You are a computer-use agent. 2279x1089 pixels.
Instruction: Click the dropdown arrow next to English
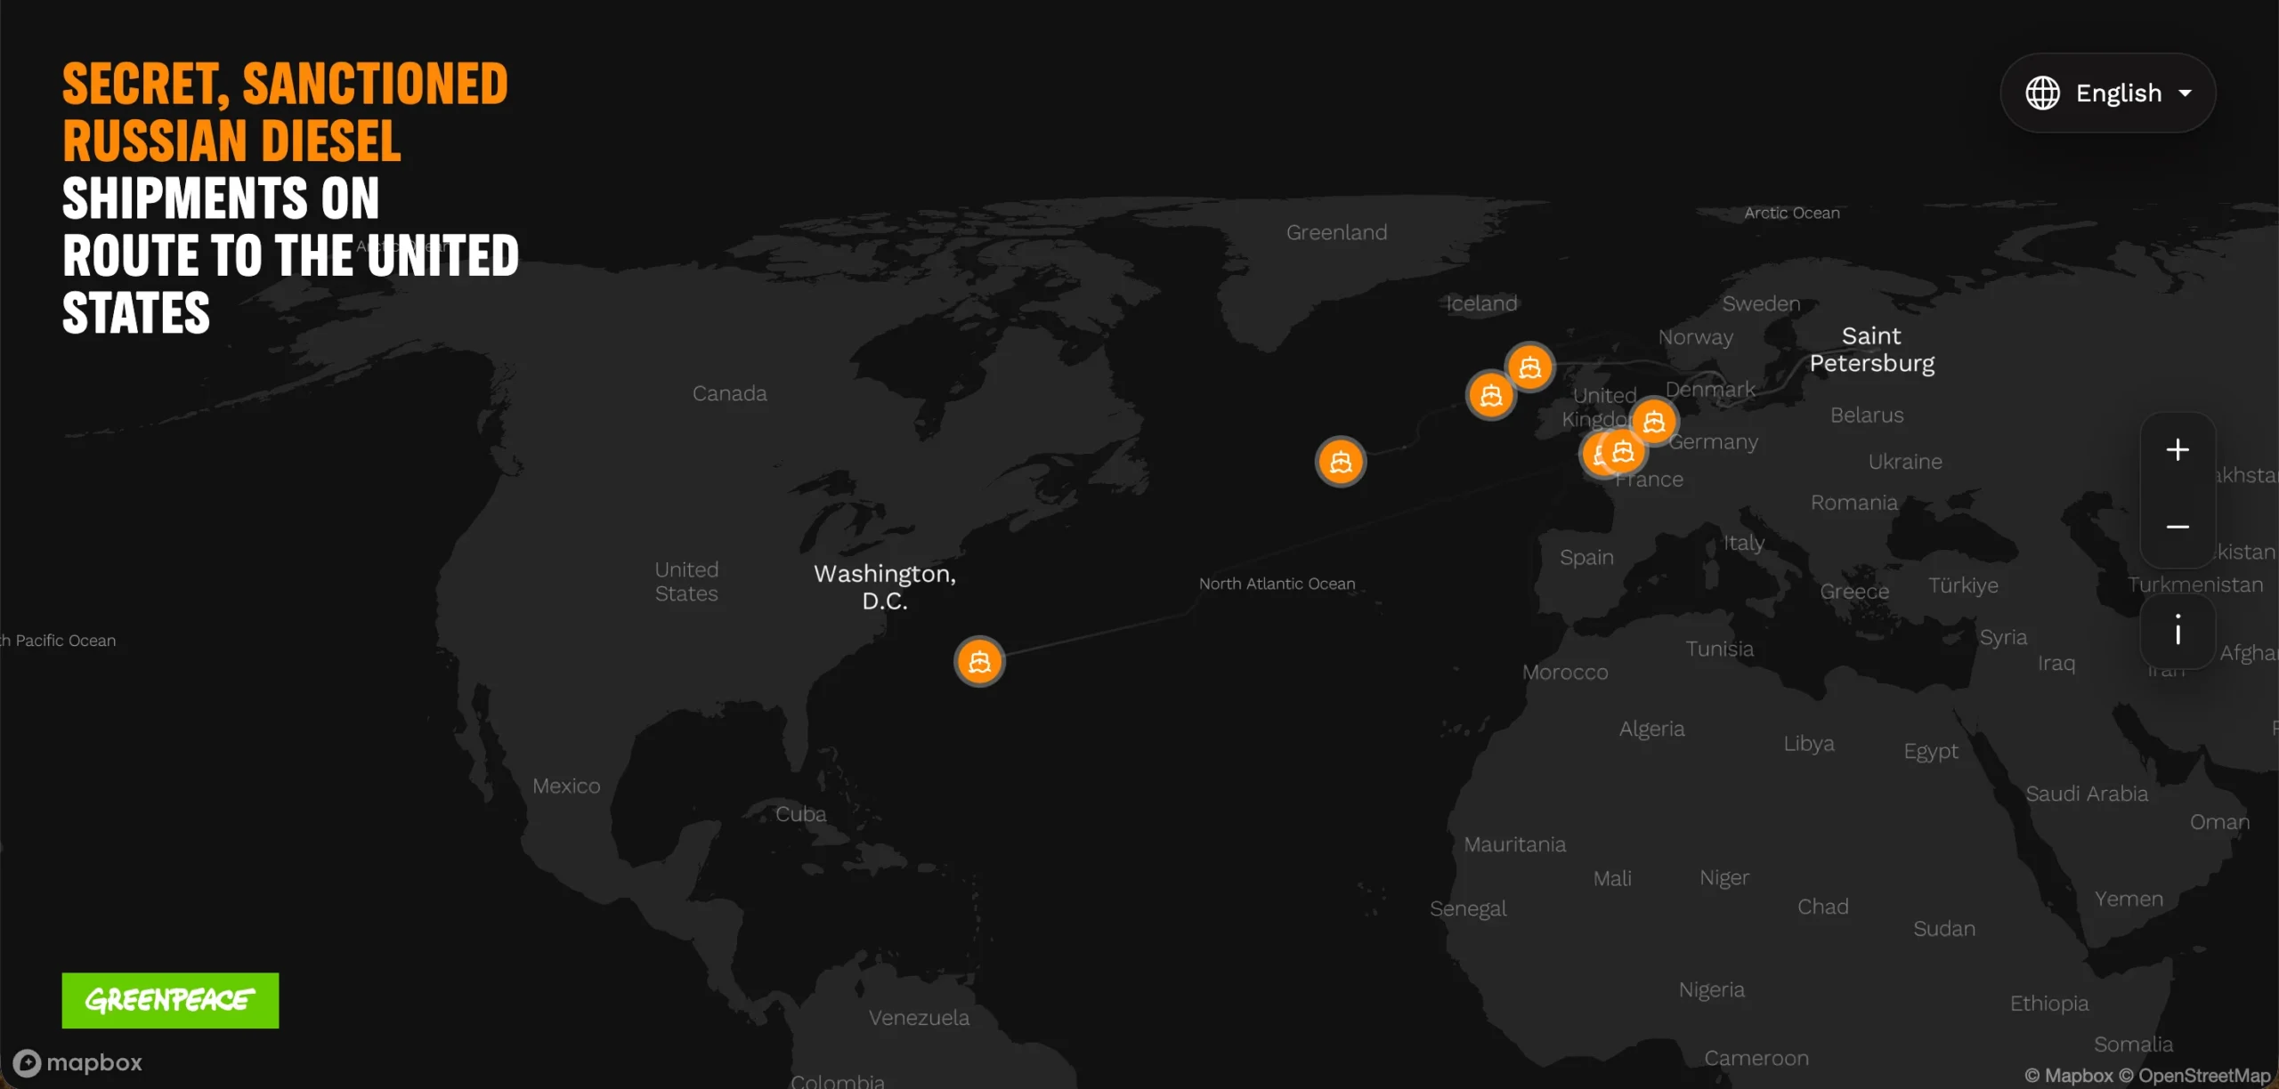coord(2186,93)
